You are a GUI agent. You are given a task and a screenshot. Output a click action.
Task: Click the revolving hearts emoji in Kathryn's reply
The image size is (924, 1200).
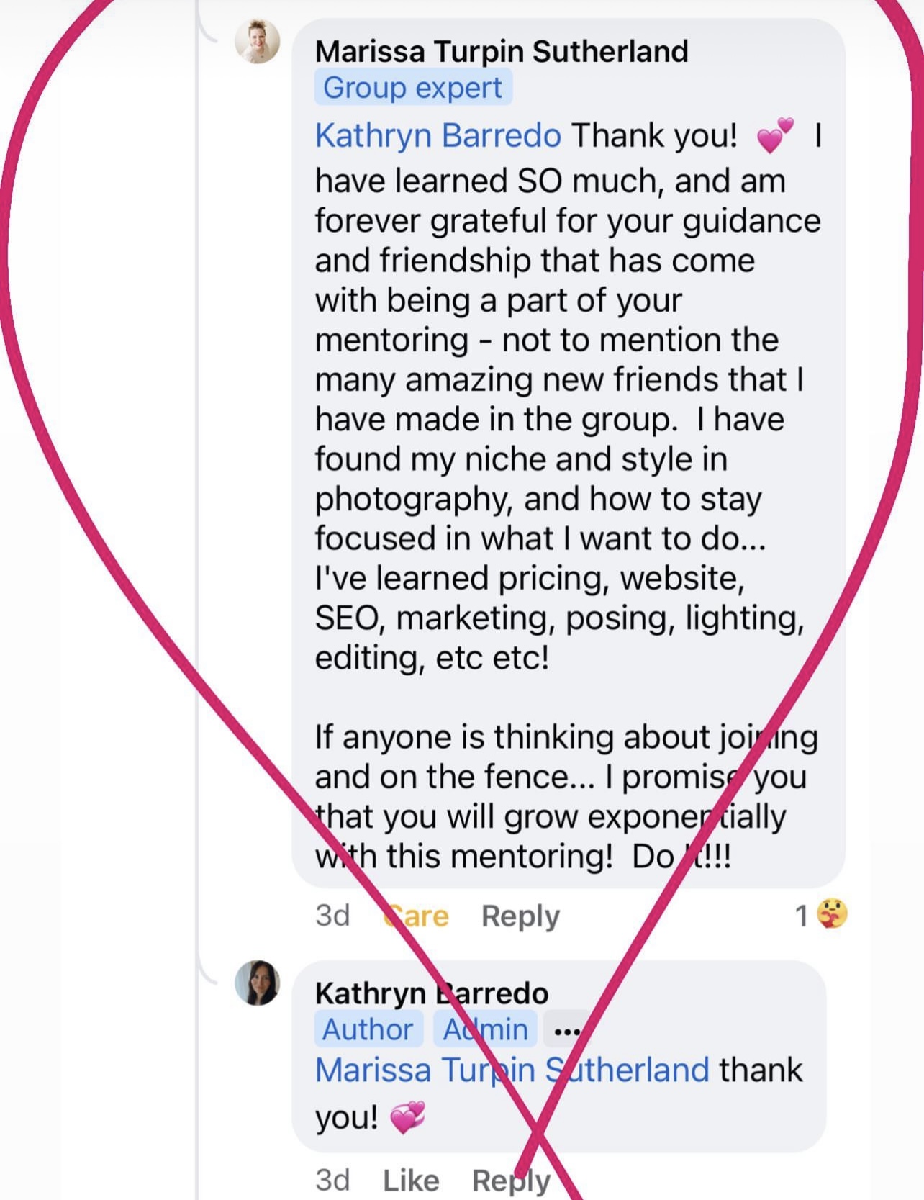coord(407,1117)
